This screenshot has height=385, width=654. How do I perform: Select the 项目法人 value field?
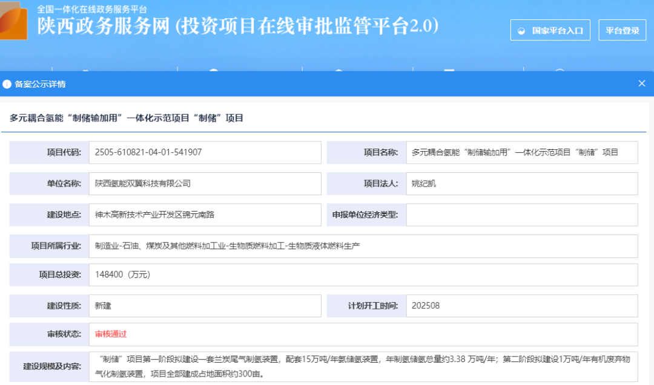pyautogui.click(x=521, y=183)
